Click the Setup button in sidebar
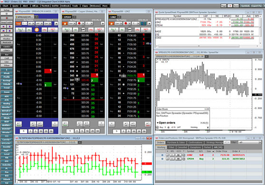Viewport: 265px width, 185px height. point(7,10)
